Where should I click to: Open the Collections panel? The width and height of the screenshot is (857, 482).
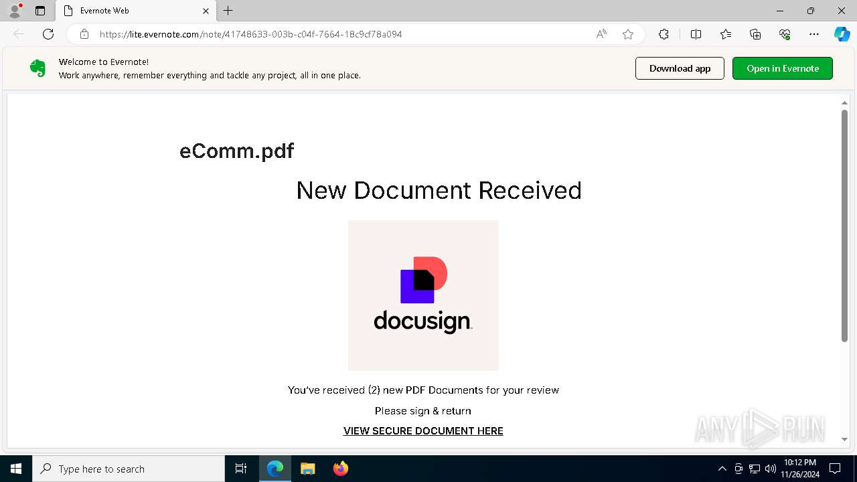tap(755, 34)
